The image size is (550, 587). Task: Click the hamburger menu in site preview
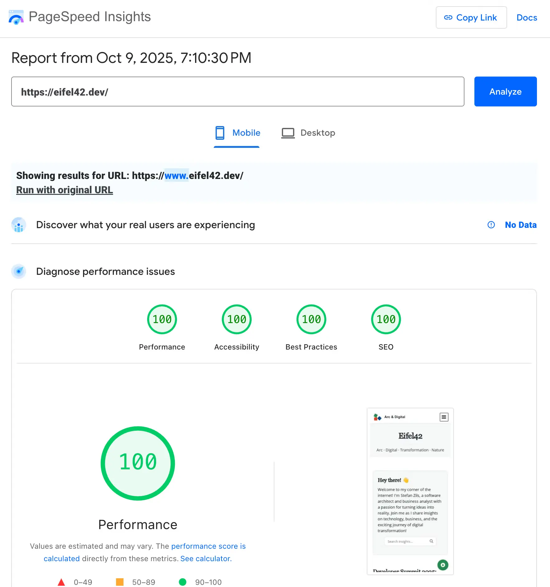[444, 417]
